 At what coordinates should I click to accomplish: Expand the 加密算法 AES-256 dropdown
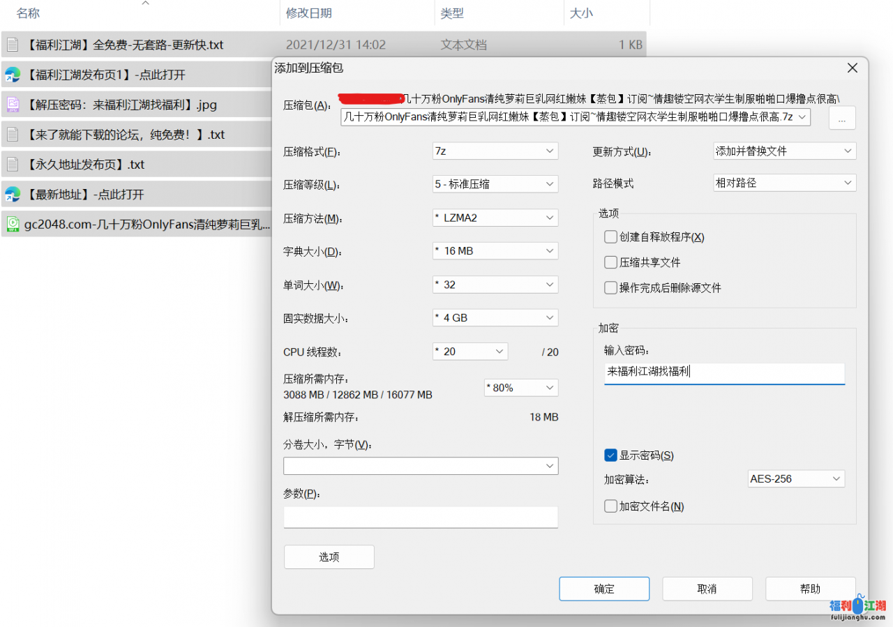795,479
